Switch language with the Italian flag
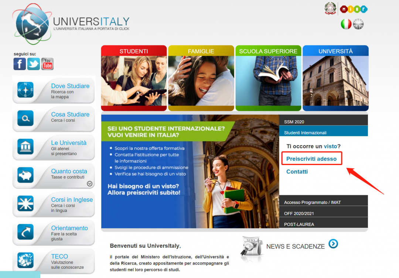399x278 pixels. point(346,24)
